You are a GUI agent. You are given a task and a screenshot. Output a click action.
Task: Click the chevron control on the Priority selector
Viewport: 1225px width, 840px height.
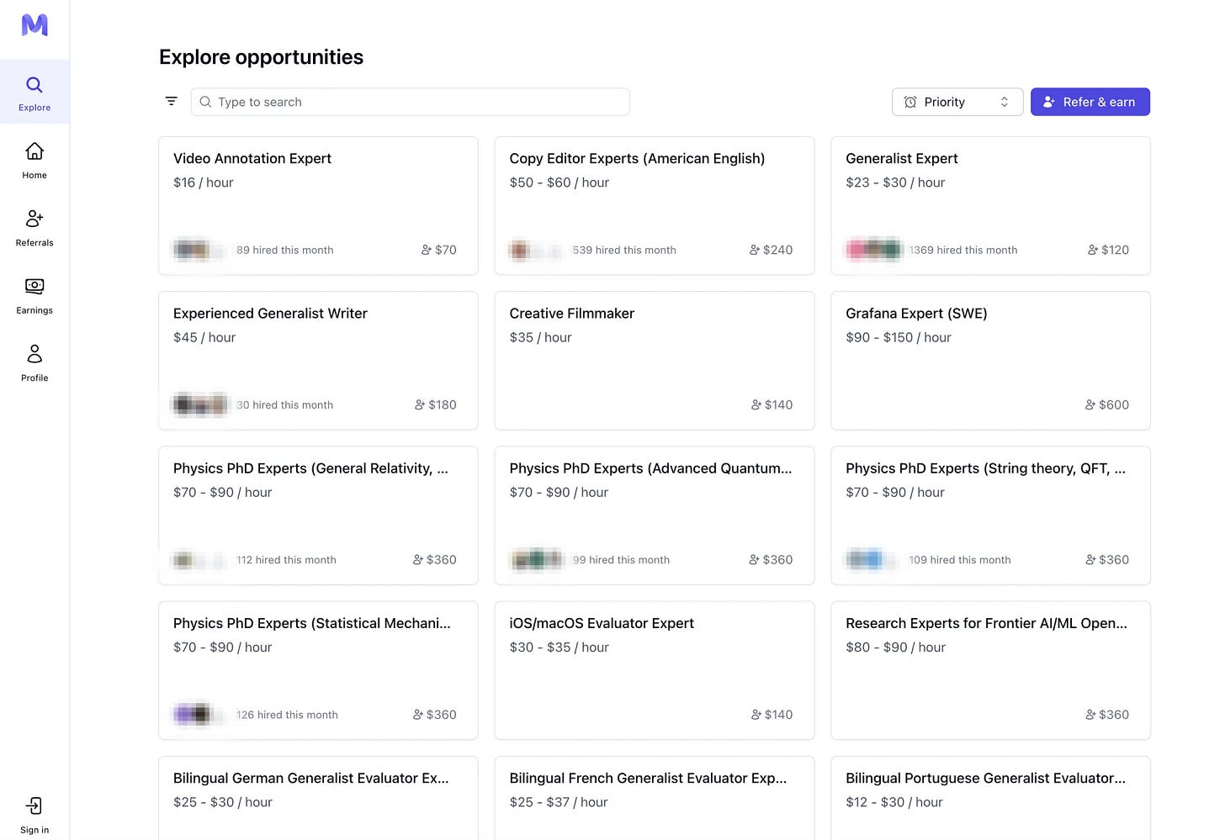1005,102
